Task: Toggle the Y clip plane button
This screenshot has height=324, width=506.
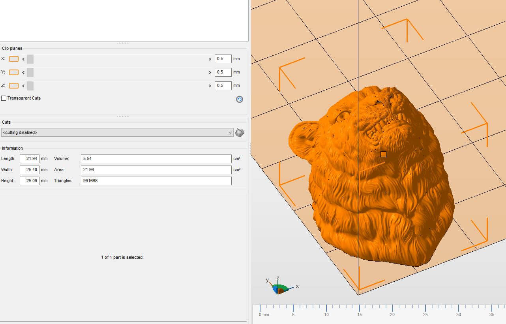Action: pos(14,72)
